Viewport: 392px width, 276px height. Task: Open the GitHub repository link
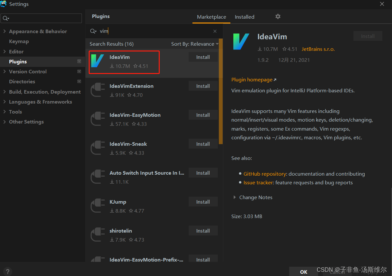tap(265, 174)
